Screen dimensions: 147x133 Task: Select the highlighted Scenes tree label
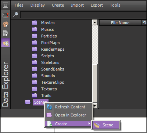pos(40,102)
